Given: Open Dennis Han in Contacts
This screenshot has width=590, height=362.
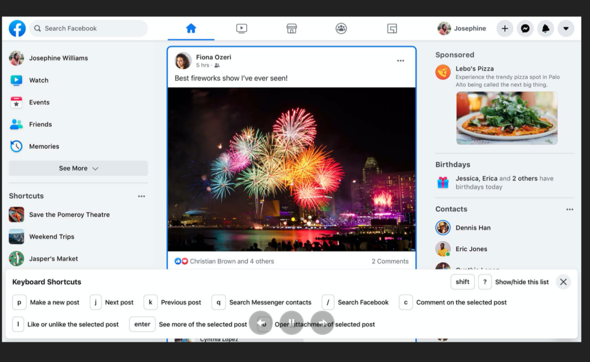Looking at the screenshot, I should point(472,228).
